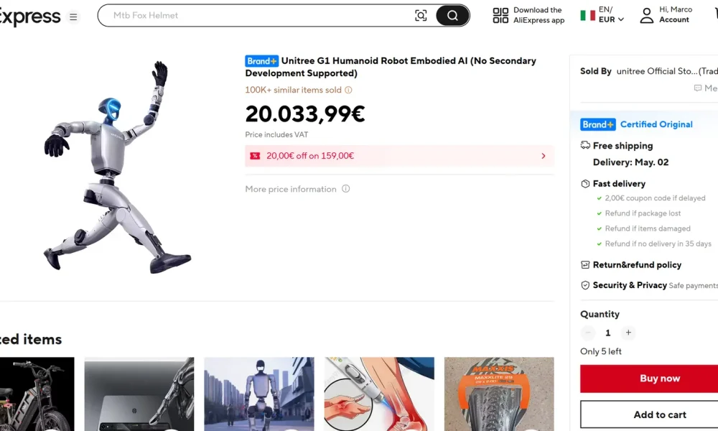Click the unitree Official Store seller link

[667, 71]
